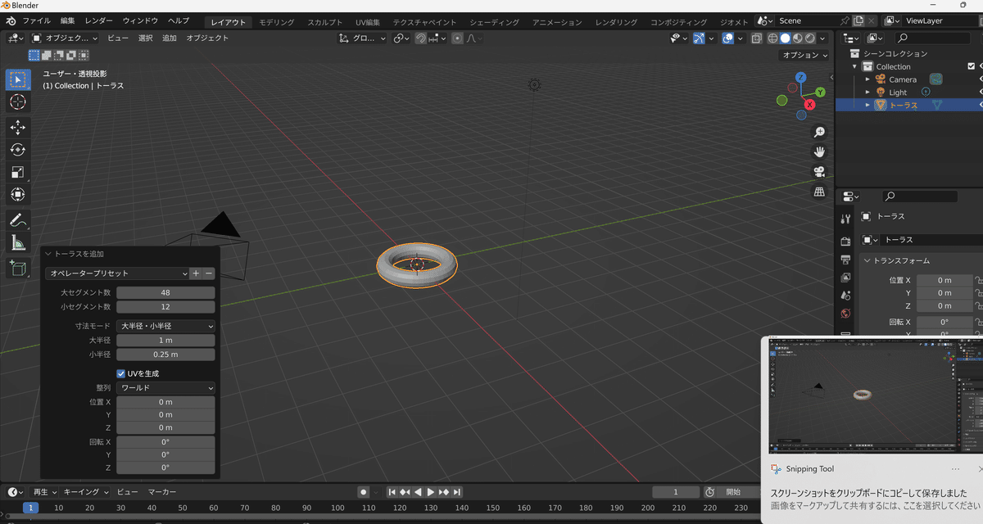
Task: Switch to the スカルプト workspace tab
Action: coord(325,22)
